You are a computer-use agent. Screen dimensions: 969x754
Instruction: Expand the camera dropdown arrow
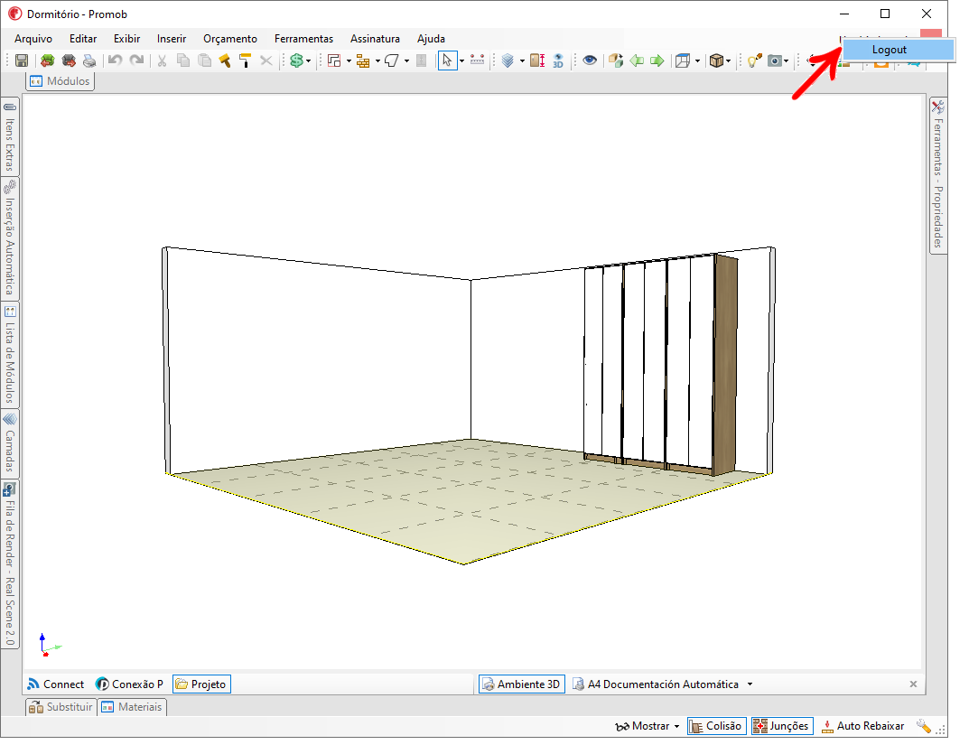(x=786, y=61)
